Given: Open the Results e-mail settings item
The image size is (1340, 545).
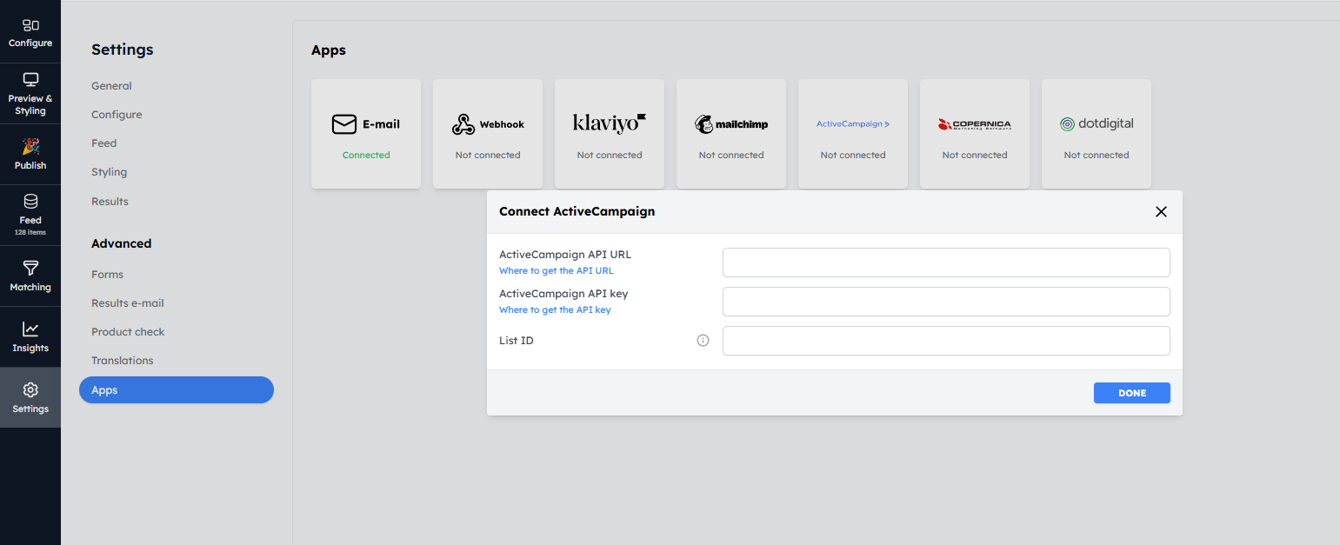Looking at the screenshot, I should point(128,303).
